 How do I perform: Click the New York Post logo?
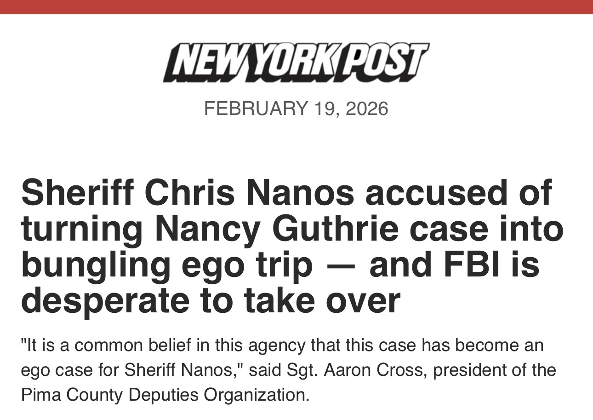coord(296,63)
